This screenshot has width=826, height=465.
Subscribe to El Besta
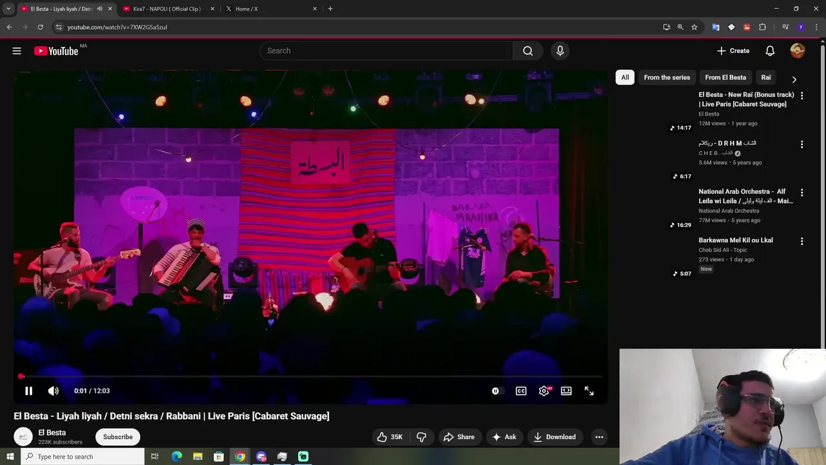[118, 437]
